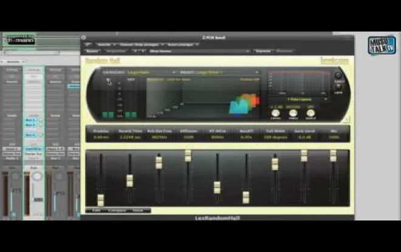Click the selected mixer channel's volume fader

[38, 200]
